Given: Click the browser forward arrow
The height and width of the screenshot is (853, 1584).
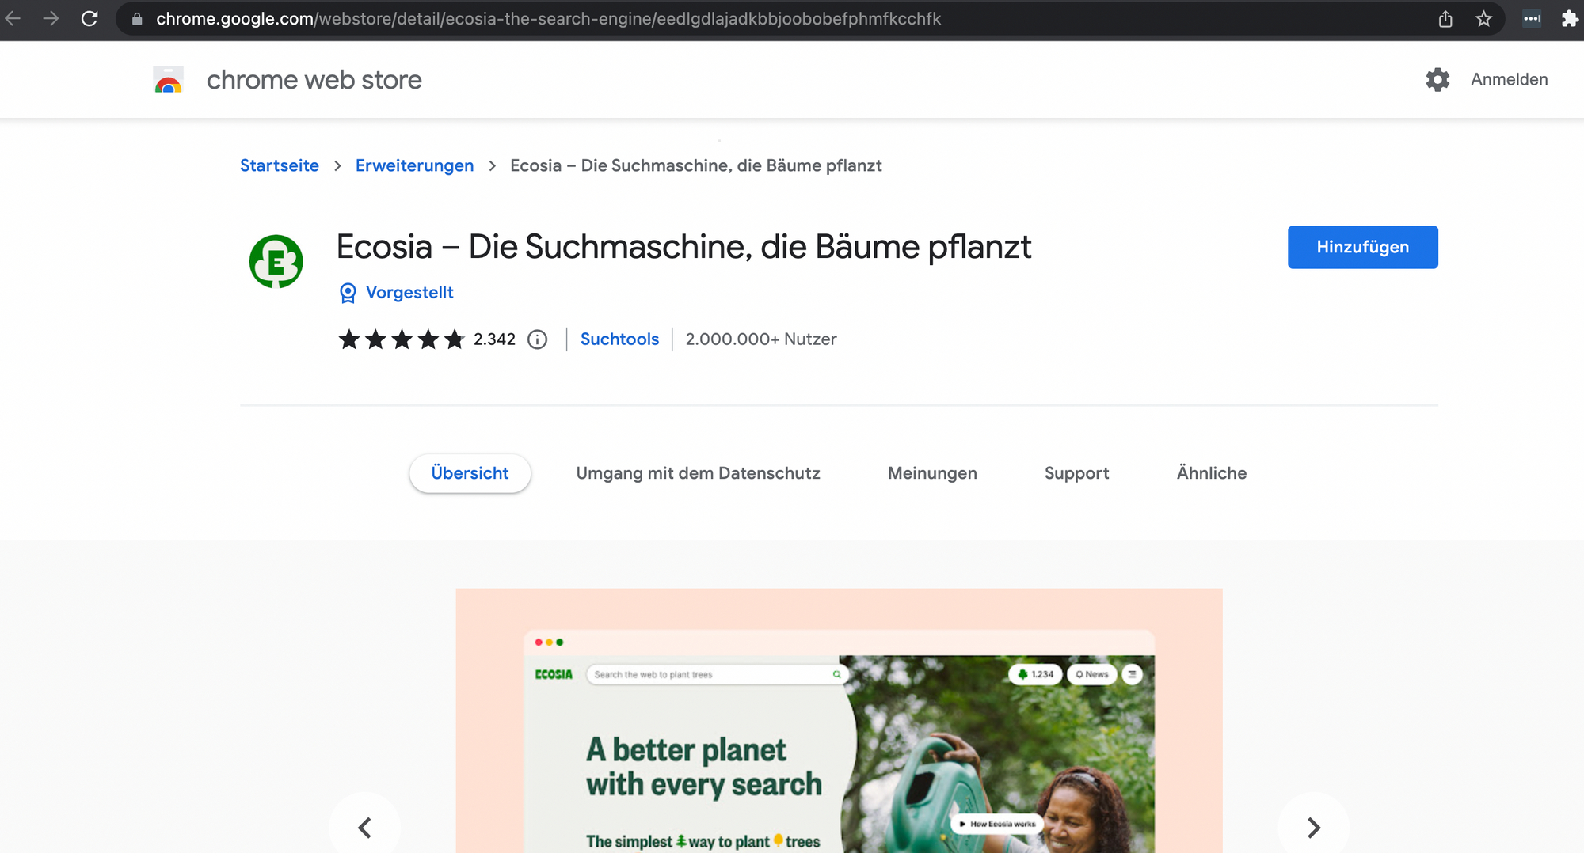Looking at the screenshot, I should tap(51, 19).
